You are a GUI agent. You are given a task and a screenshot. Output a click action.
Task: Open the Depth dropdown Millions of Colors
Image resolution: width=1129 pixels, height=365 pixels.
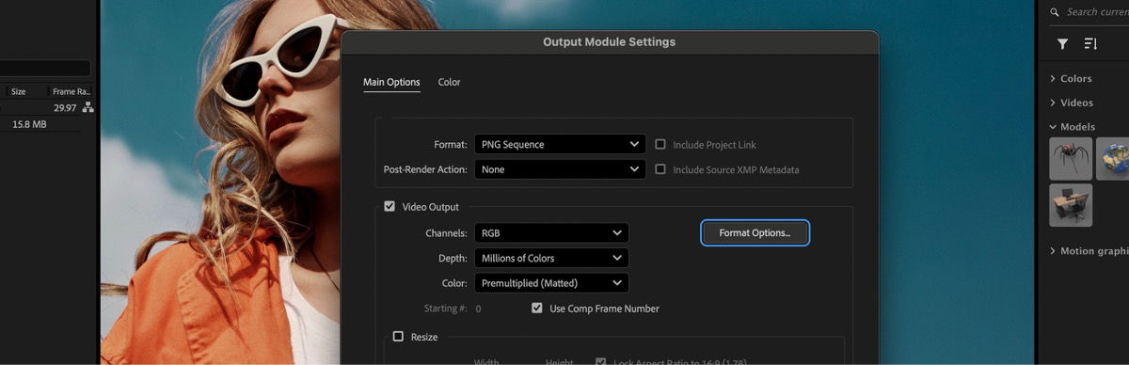[551, 258]
